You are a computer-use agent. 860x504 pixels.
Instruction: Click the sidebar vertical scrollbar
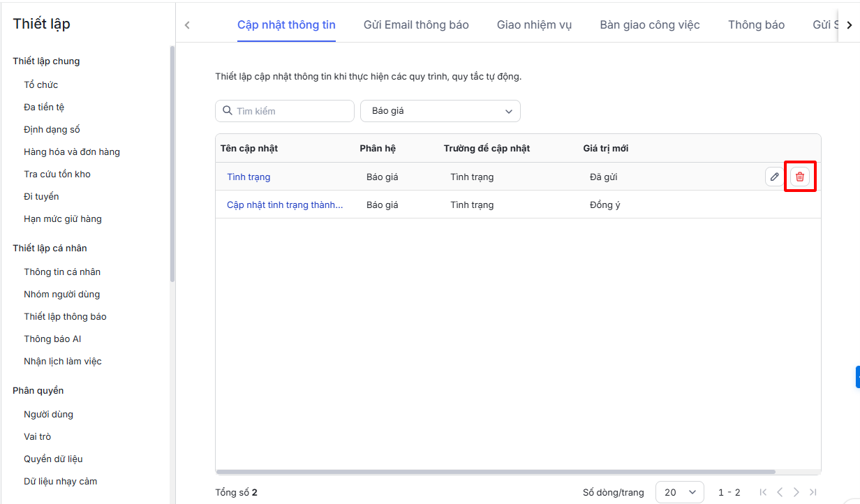(x=172, y=164)
